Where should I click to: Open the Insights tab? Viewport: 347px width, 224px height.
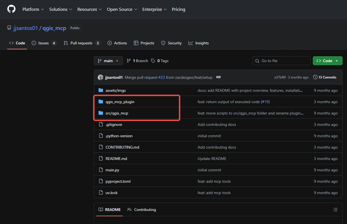[198, 43]
